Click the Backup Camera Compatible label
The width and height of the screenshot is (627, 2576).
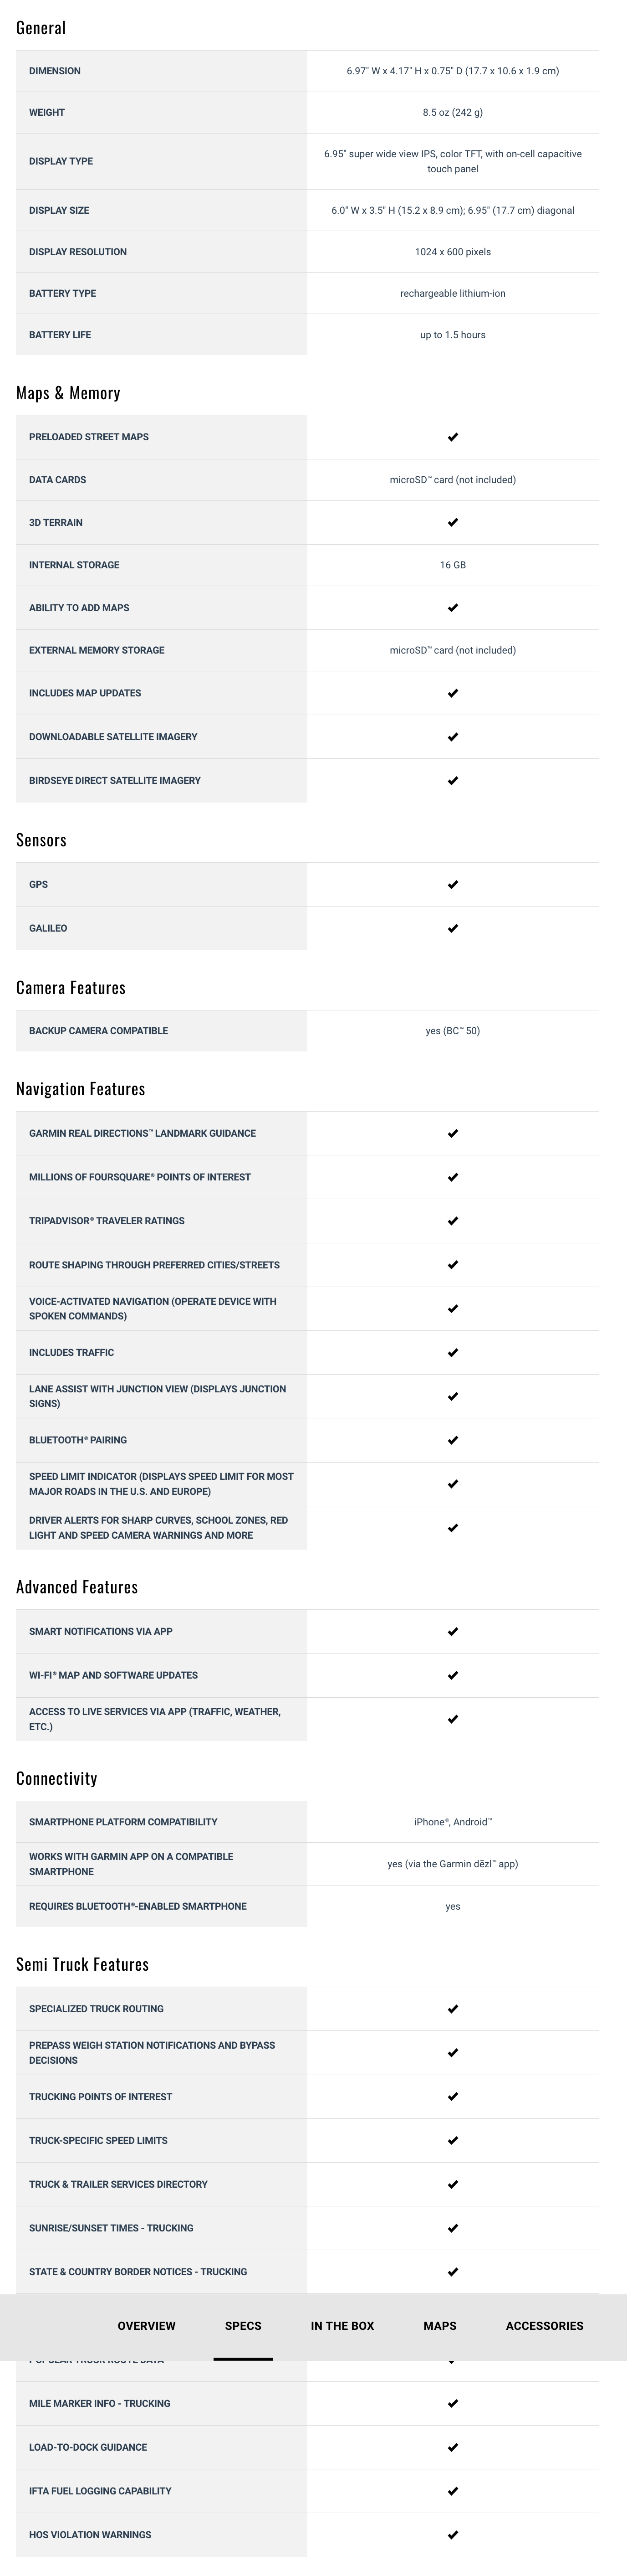click(98, 1030)
